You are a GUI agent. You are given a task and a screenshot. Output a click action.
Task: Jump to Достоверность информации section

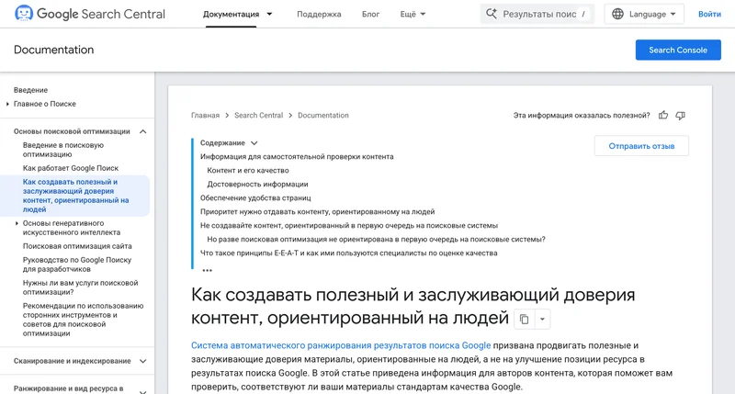coord(257,185)
